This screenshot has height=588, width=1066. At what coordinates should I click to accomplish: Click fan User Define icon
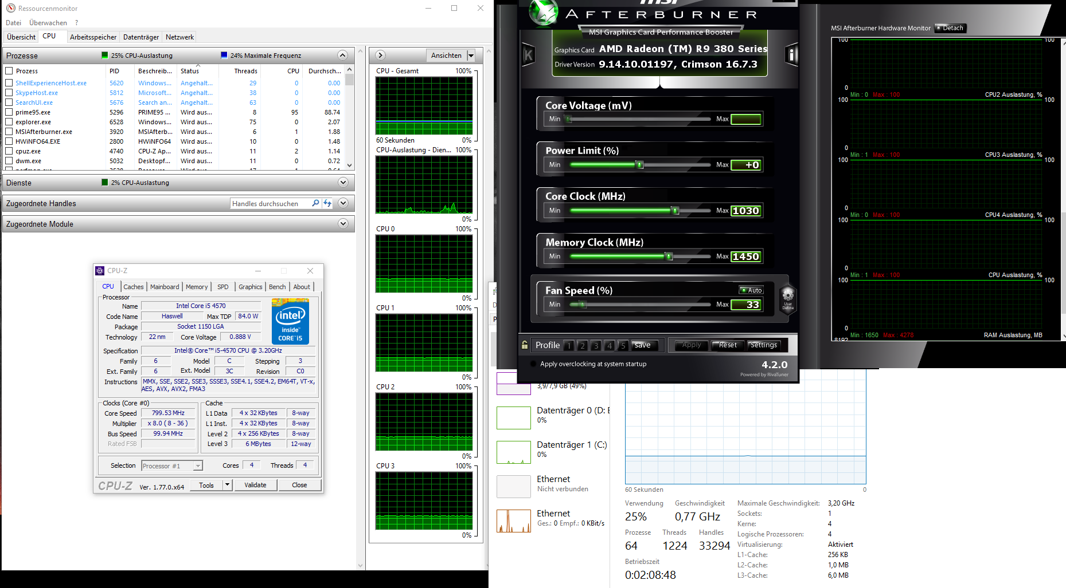tap(788, 298)
